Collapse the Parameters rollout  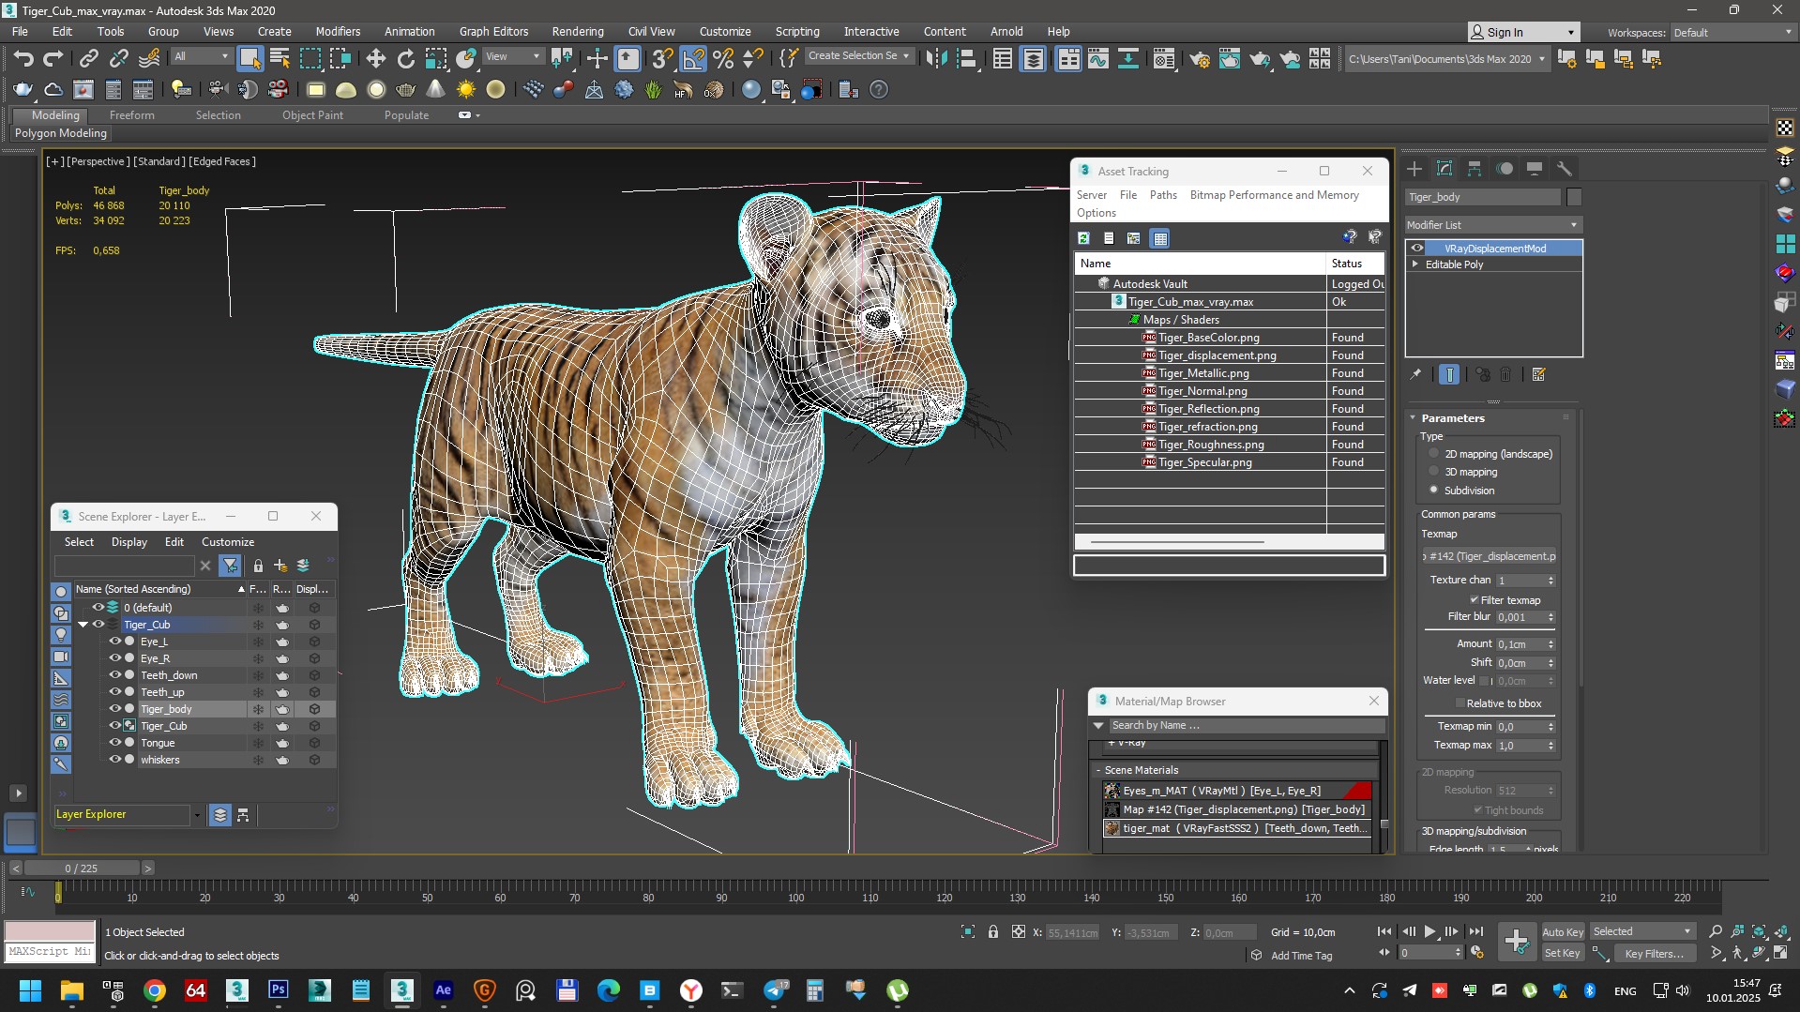(x=1414, y=418)
